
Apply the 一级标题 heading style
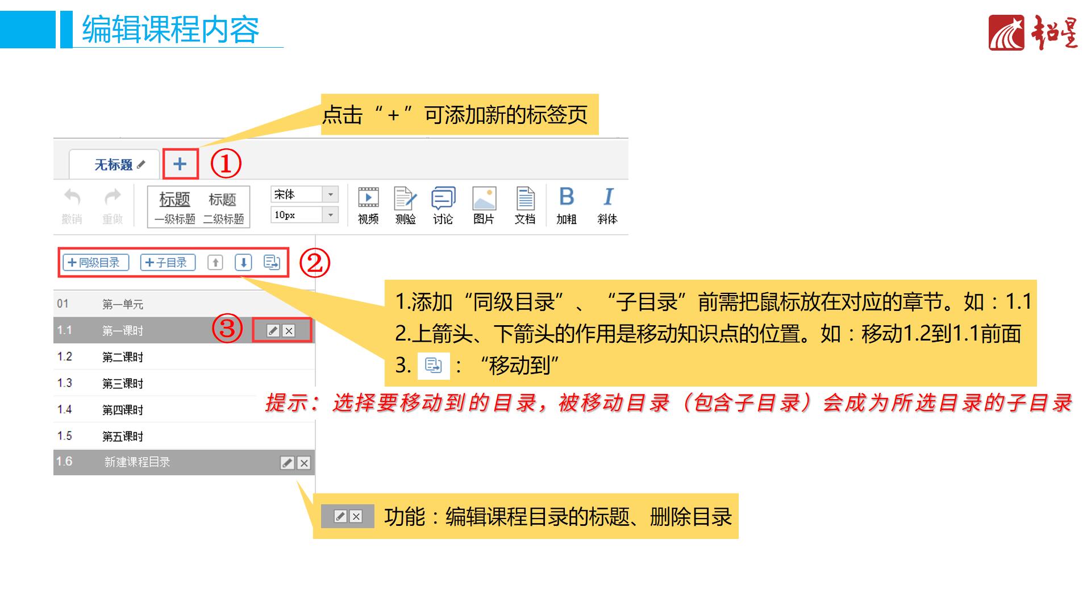[174, 208]
